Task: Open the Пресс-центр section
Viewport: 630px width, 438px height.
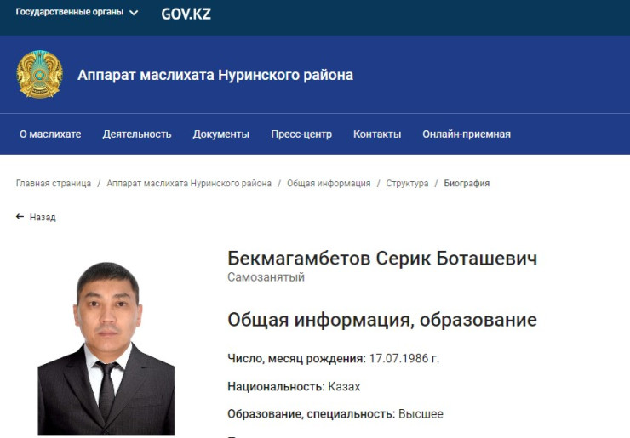Action: pos(301,134)
